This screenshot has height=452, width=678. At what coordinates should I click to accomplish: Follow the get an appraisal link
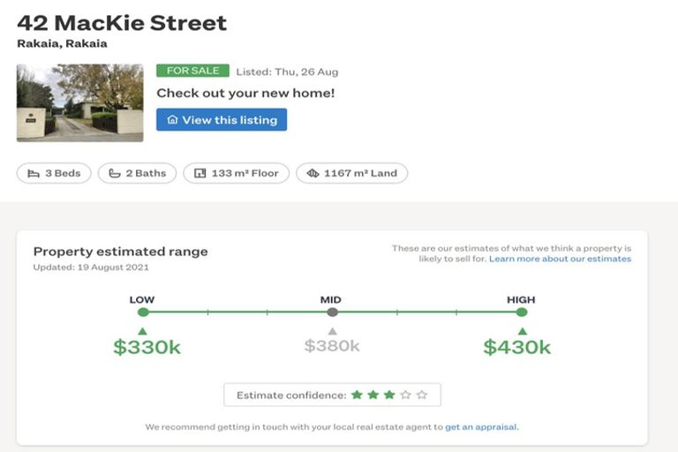[481, 427]
